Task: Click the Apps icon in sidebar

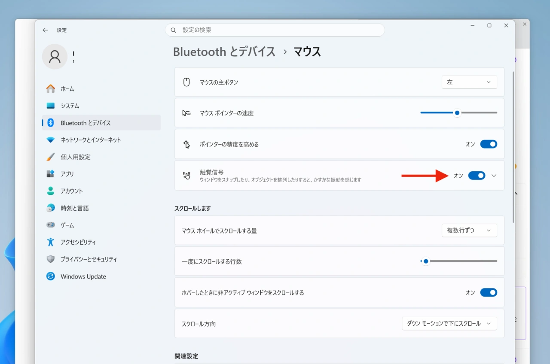Action: 51,174
